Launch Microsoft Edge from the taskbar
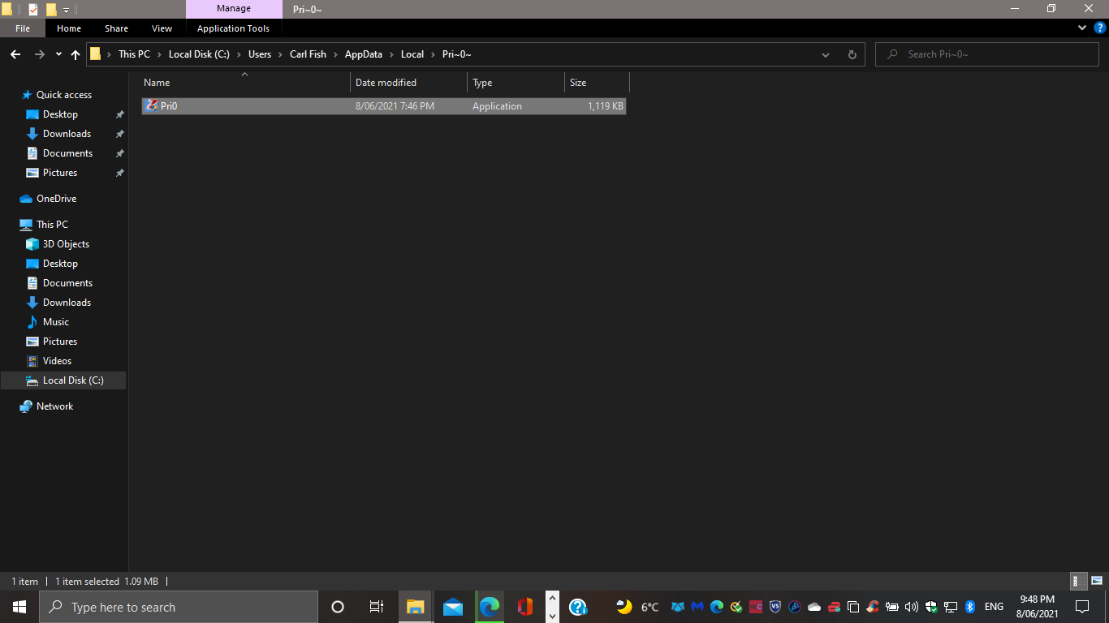The height and width of the screenshot is (623, 1109). 490,607
